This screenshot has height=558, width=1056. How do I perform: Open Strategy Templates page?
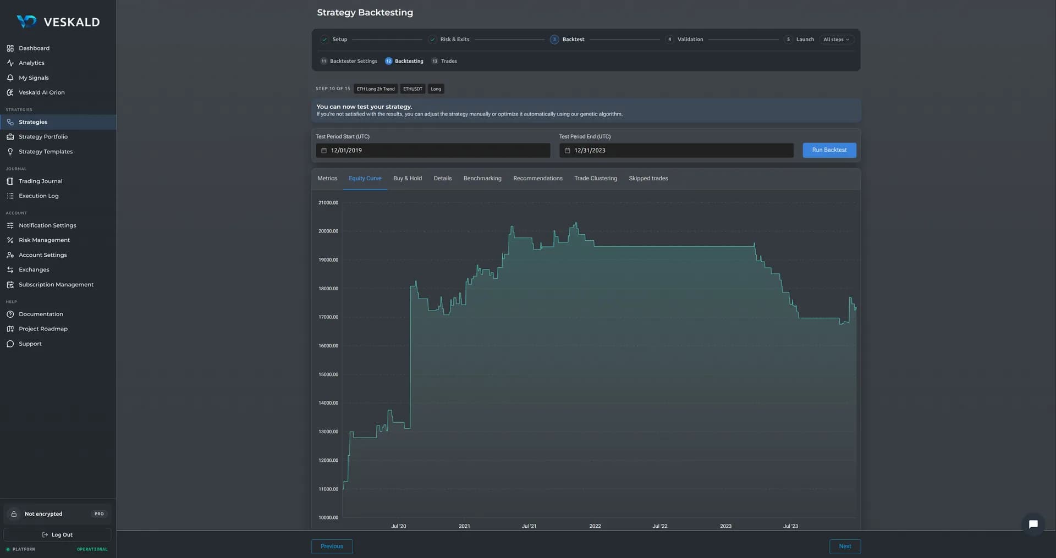click(46, 152)
